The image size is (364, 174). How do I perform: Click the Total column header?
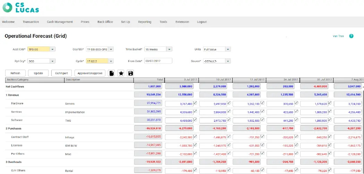[149, 80]
